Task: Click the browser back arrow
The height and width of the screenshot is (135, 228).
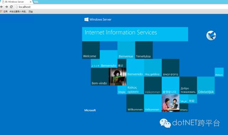Action: point(1,7)
